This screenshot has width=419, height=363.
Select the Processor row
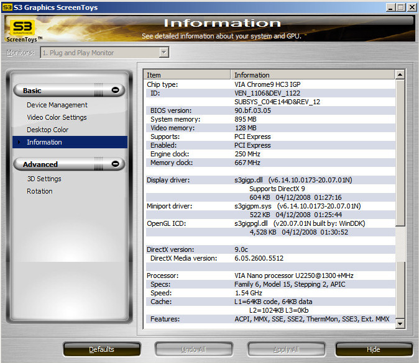(270, 276)
